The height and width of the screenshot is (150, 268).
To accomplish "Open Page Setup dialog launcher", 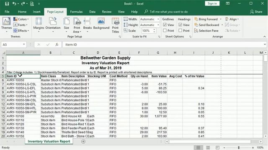I will [x=120, y=37].
